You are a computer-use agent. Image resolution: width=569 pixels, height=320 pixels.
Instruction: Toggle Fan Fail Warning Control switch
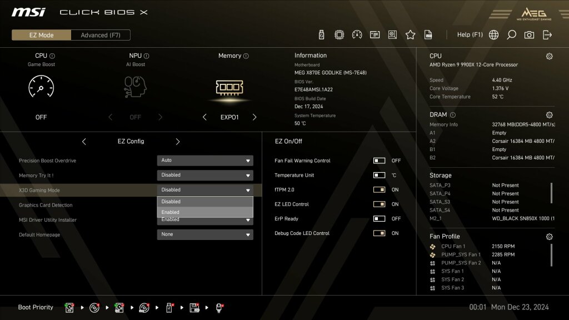tap(379, 161)
